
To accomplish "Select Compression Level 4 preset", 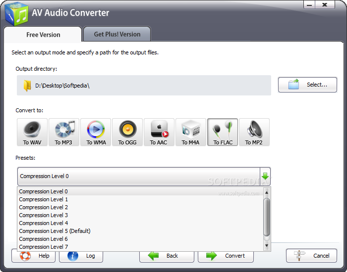I will coord(140,223).
